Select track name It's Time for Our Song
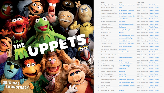This screenshot has height=93, width=164. pyautogui.click(x=107, y=66)
